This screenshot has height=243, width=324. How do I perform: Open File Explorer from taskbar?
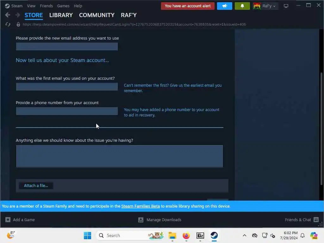pos(172,235)
